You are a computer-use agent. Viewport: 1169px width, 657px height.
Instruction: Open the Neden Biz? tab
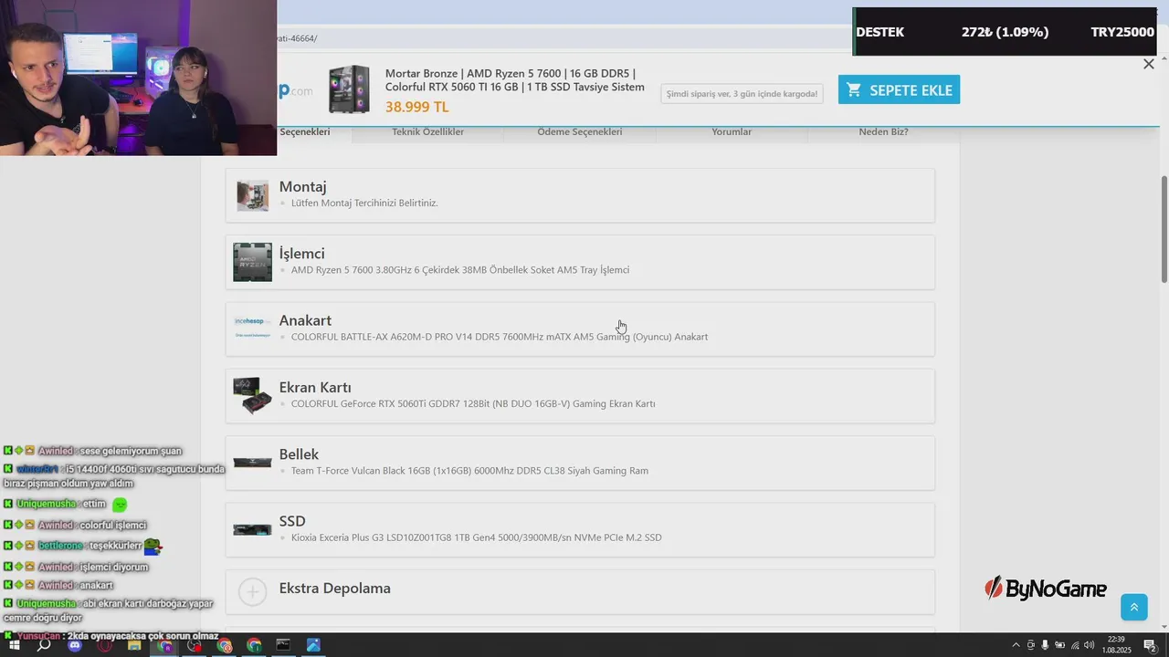[883, 131]
